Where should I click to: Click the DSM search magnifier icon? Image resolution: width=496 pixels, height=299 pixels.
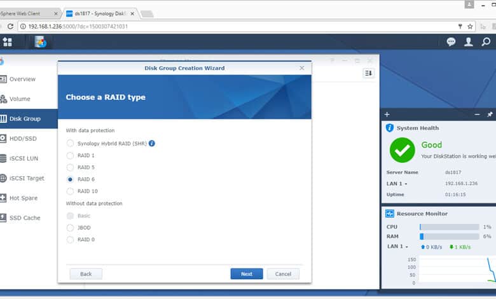486,42
